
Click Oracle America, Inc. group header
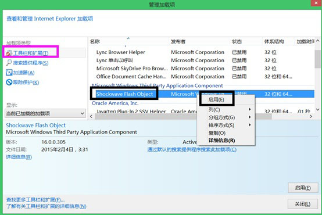[115, 103]
